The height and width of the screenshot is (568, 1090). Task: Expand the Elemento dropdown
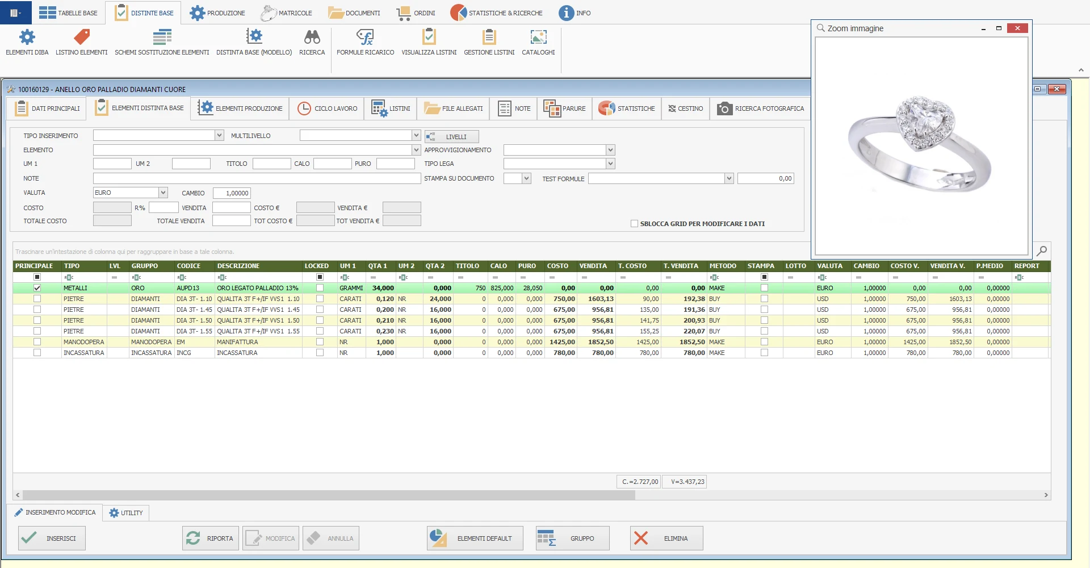[x=416, y=150]
